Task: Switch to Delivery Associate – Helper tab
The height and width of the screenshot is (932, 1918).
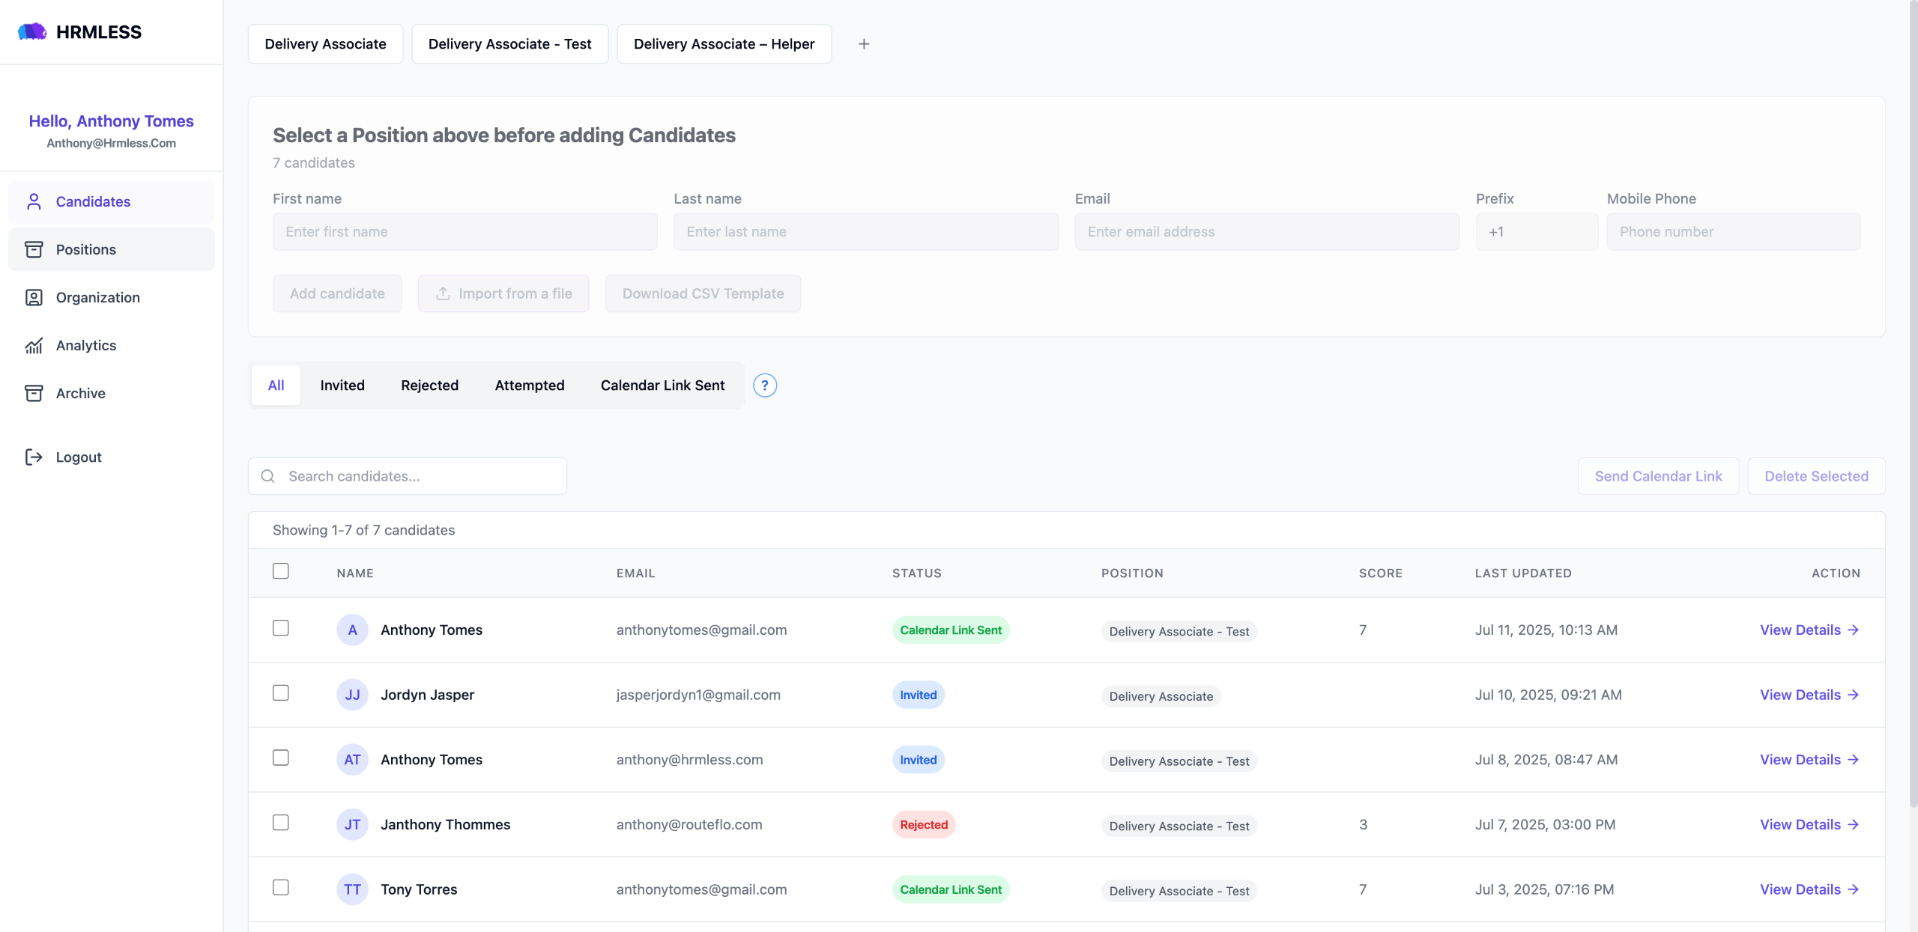Action: (x=724, y=44)
